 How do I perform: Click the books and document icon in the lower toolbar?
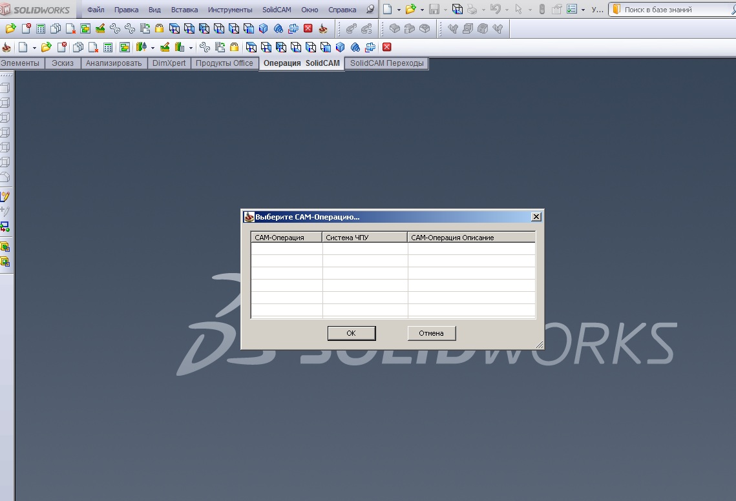point(179,47)
